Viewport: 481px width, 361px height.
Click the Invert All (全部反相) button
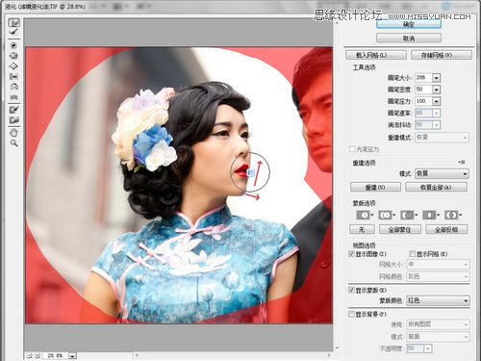446,229
